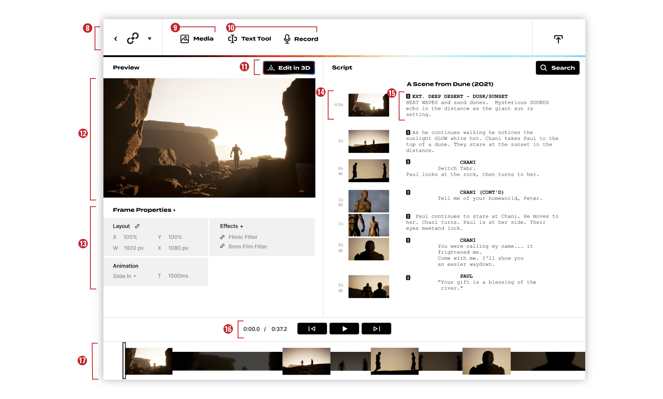This screenshot has width=663, height=399.
Task: Toggle audio icon on bottom 5s shot
Action: (x=340, y=291)
